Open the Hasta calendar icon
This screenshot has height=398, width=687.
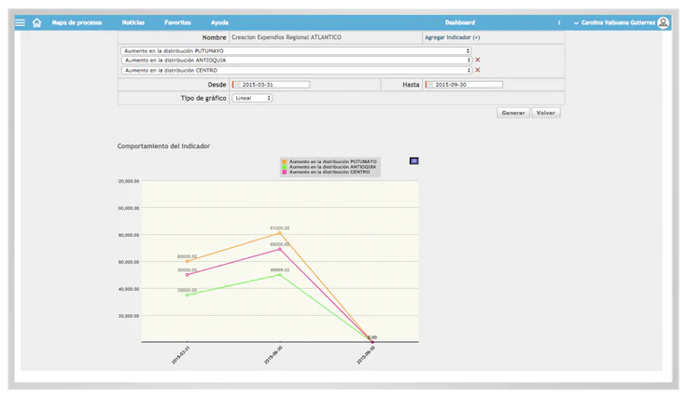pos(429,85)
